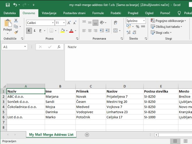
Task: Click the middle align icon
Action: click(90, 22)
